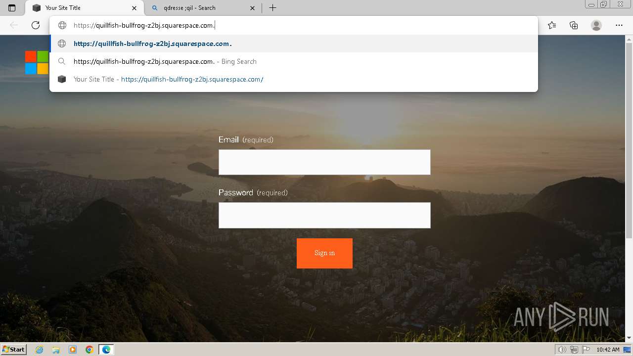633x356 pixels.
Task: Open the Collections icon
Action: (574, 25)
